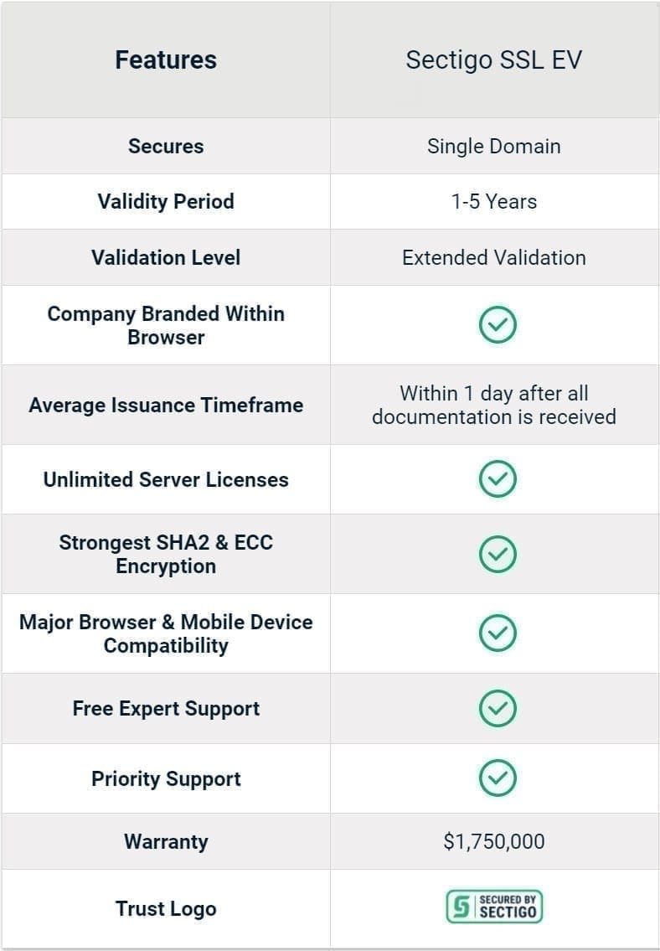The height and width of the screenshot is (951, 660).
Task: Select the Validity Period label
Action: click(166, 201)
